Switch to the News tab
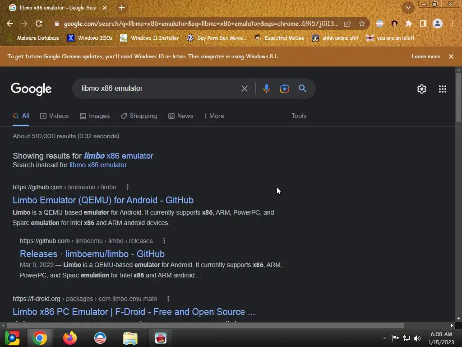This screenshot has height=347, width=462. click(180, 116)
